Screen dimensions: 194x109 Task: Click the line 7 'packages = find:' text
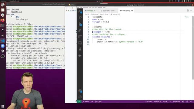pos(101,32)
